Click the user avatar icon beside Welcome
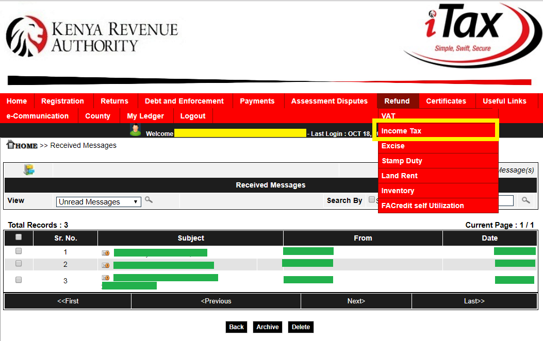Viewport: 543px width, 341px height. coord(136,130)
